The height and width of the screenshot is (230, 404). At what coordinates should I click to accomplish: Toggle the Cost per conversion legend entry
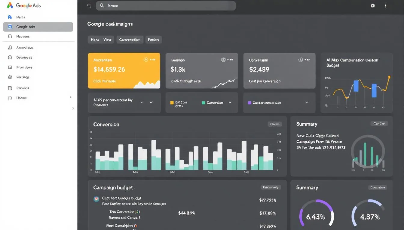click(266, 102)
